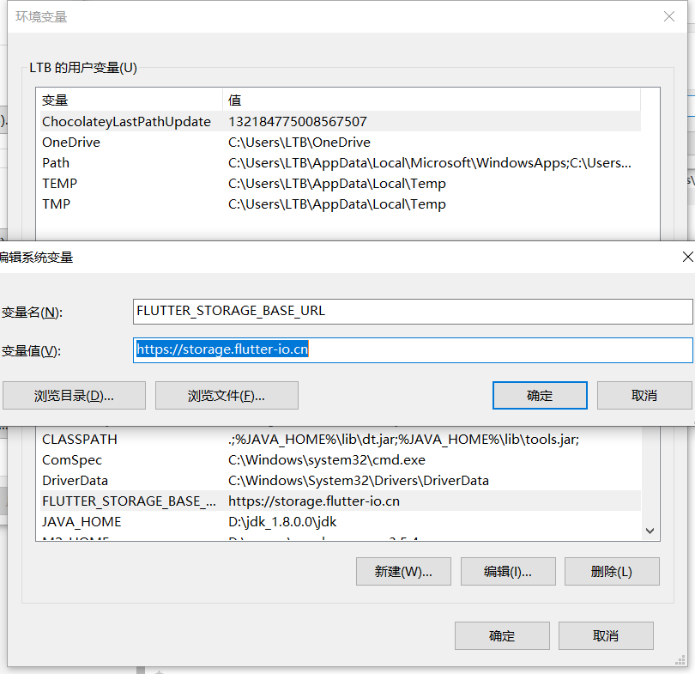Select the ComSpec system variable row
Screen dimensions: 695x674
(x=341, y=460)
